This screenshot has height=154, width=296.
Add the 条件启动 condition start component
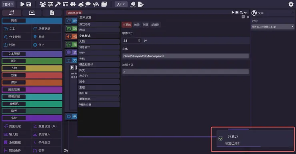point(46,142)
